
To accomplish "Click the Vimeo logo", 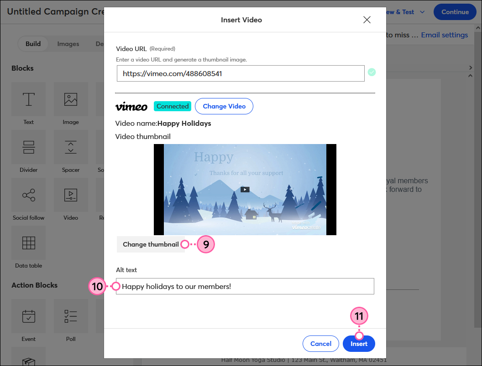I will point(131,106).
